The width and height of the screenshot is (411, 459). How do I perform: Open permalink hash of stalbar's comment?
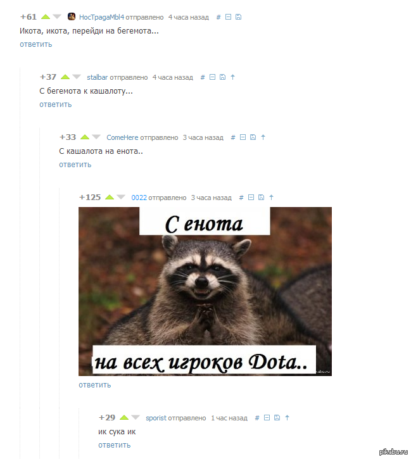point(203,77)
